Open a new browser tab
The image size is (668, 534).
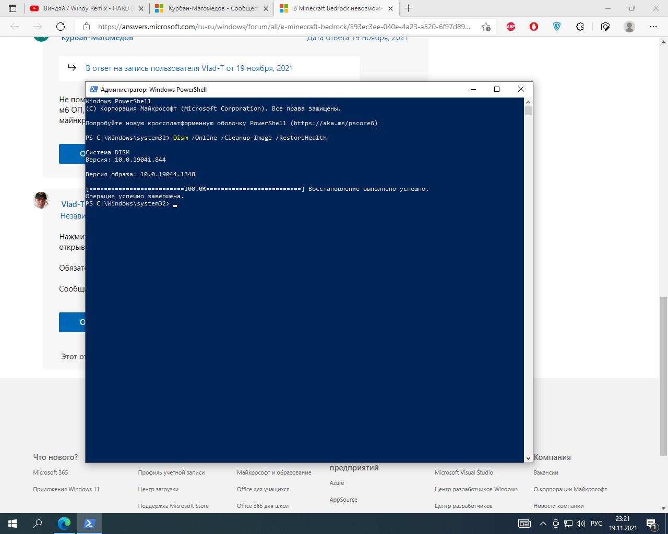(x=408, y=8)
